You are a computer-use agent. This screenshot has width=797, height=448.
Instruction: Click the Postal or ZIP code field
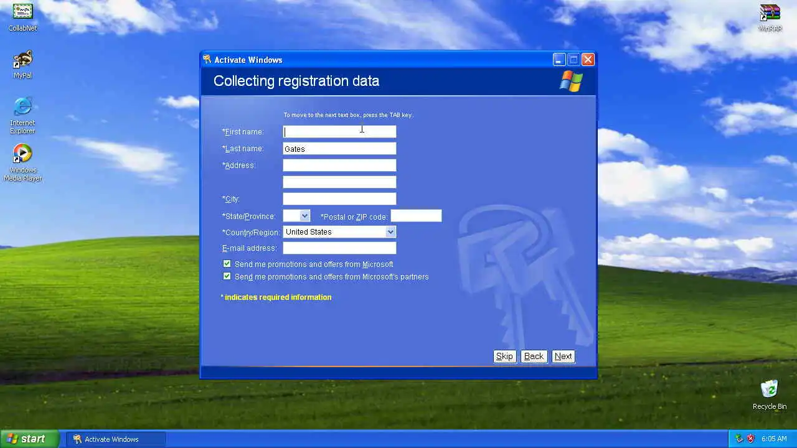point(416,216)
